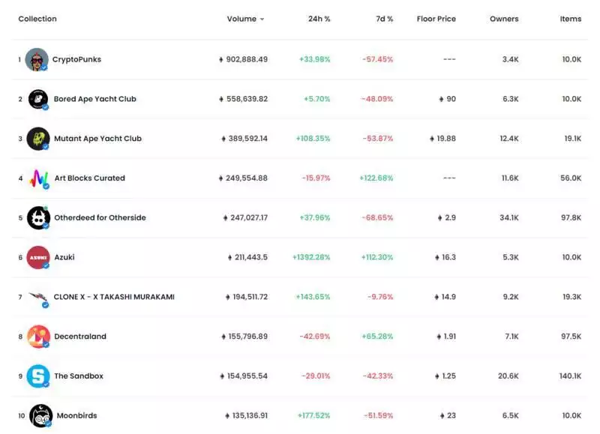Click the Azuki collection name
600x434 pixels.
coord(64,257)
